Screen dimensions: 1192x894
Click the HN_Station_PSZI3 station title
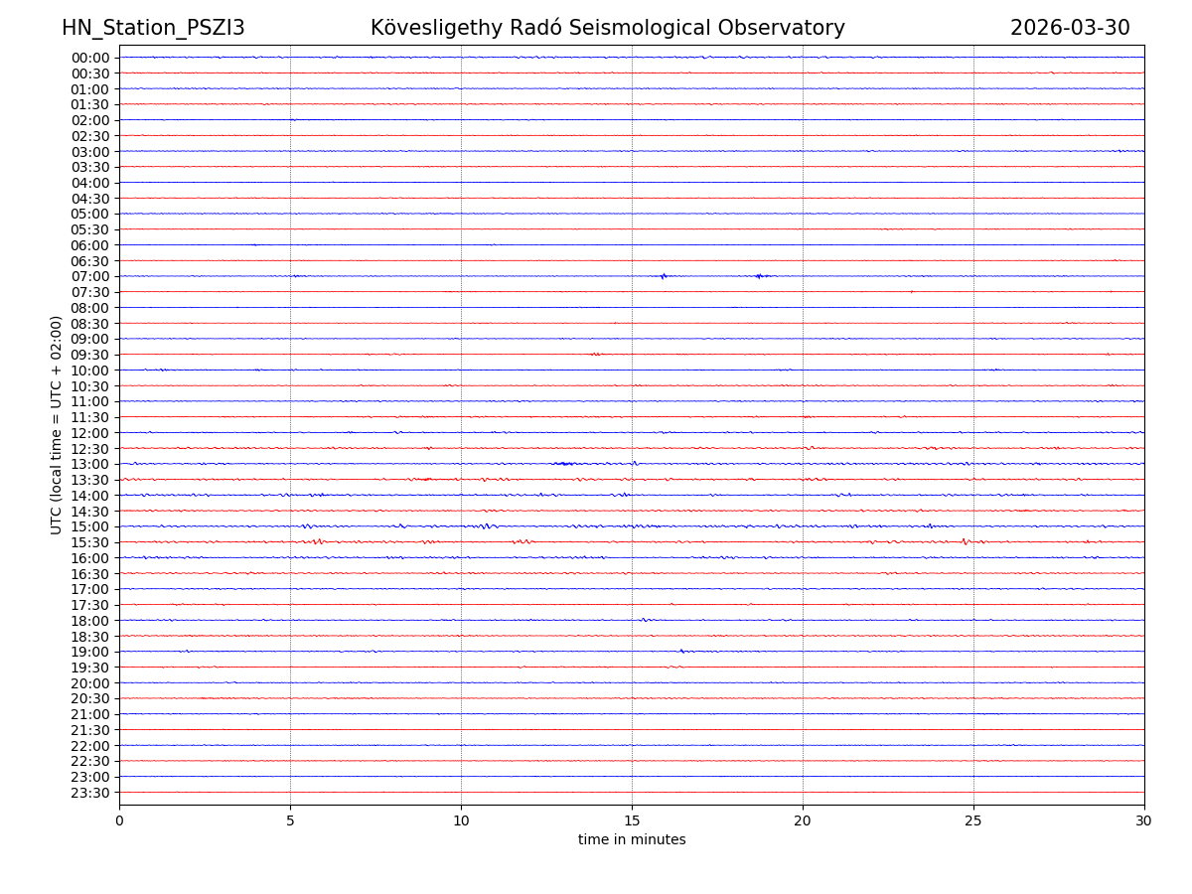(x=153, y=28)
